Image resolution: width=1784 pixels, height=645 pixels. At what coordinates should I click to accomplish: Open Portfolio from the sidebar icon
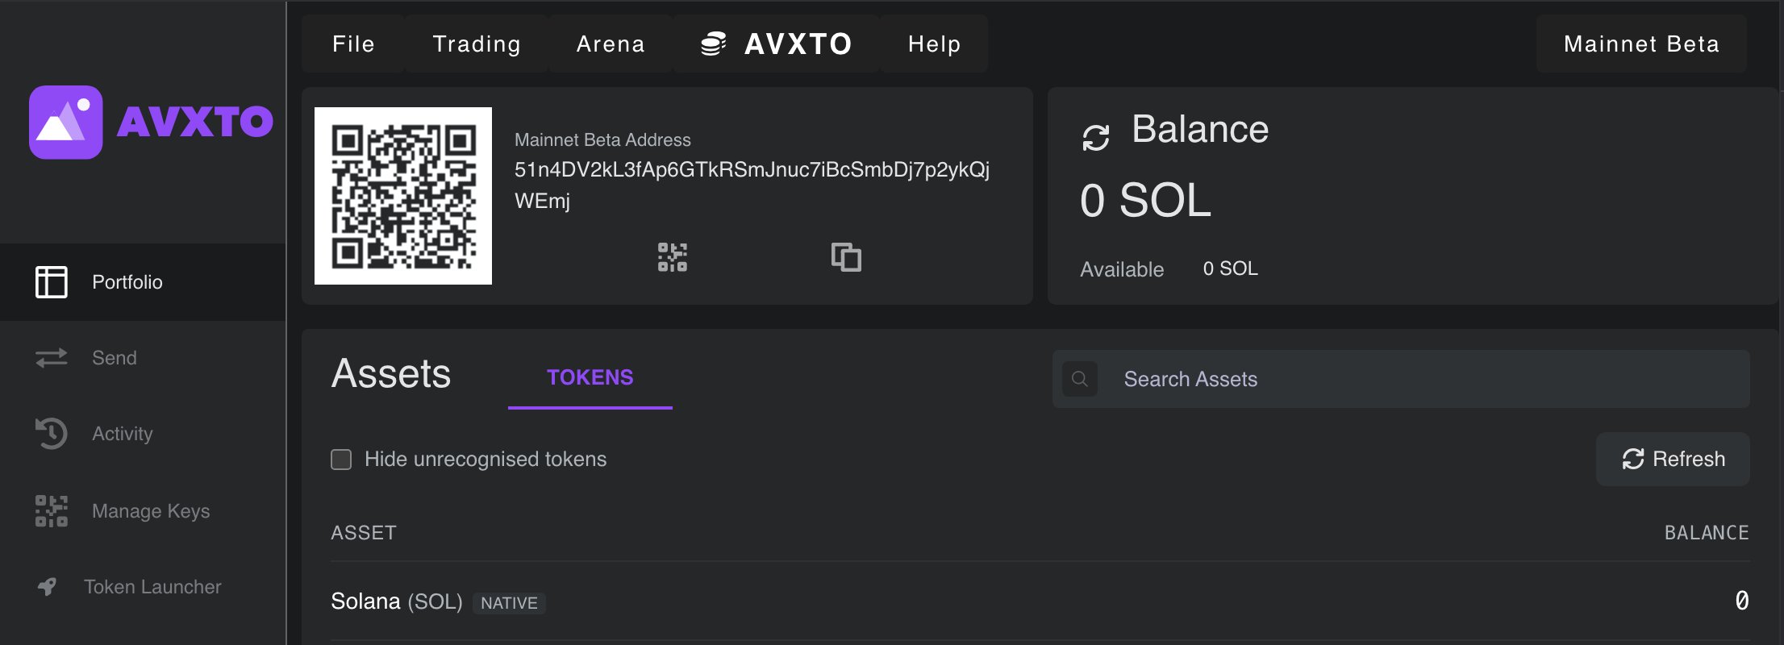52,282
